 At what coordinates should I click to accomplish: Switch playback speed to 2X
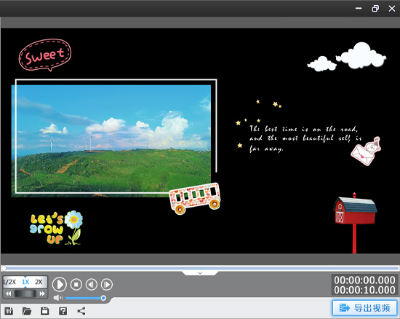(x=39, y=282)
